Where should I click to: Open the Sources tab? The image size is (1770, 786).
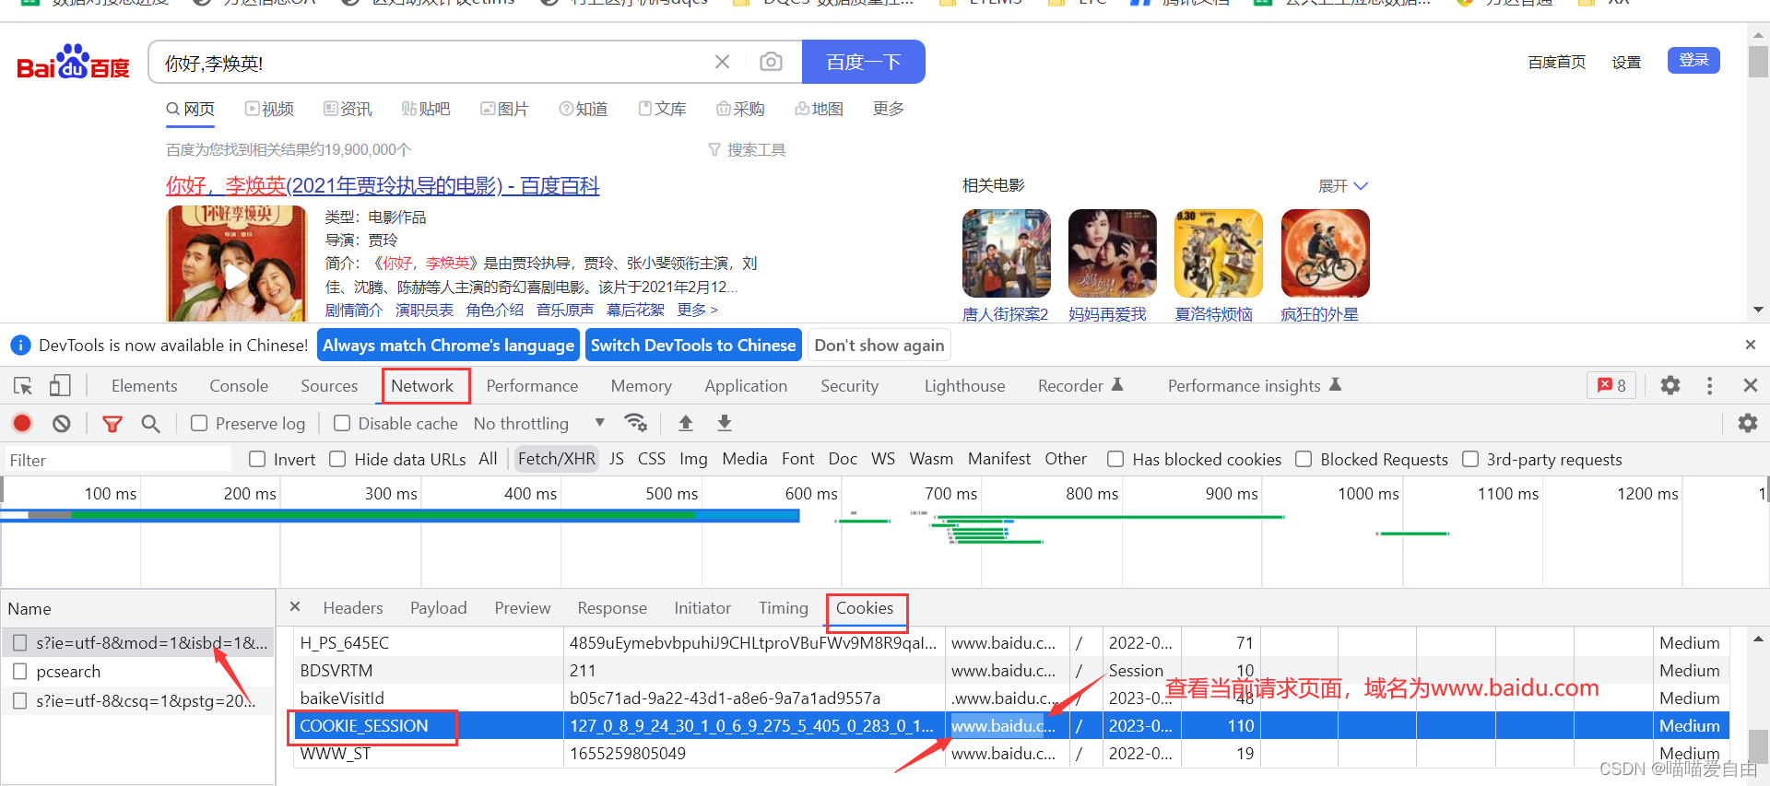pos(329,385)
